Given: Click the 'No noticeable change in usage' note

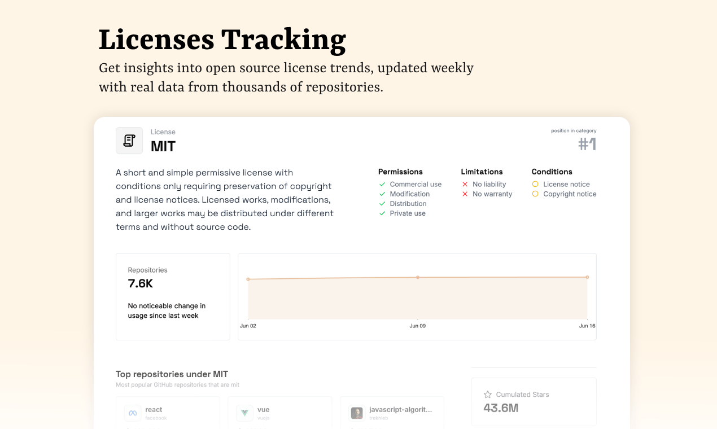Looking at the screenshot, I should coord(167,310).
